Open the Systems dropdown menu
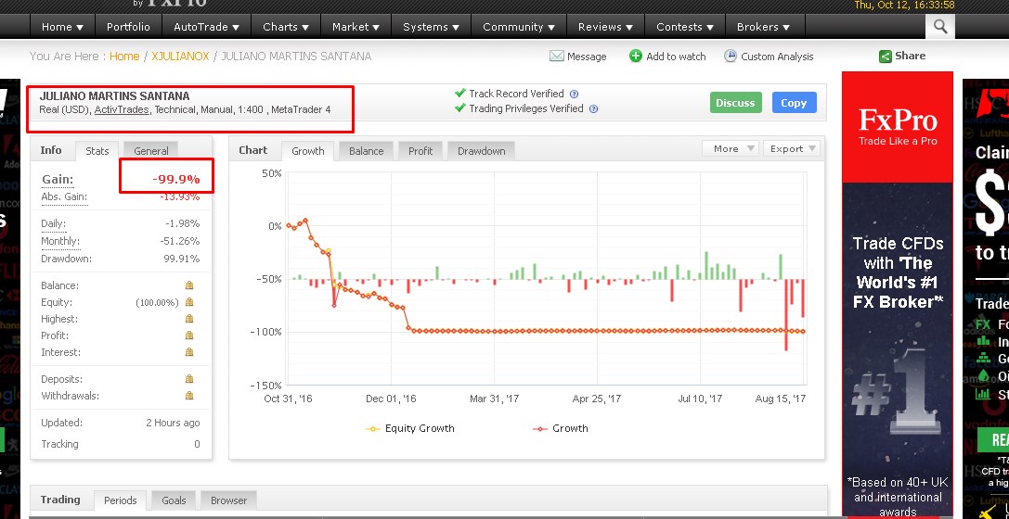This screenshot has width=1009, height=519. [431, 27]
